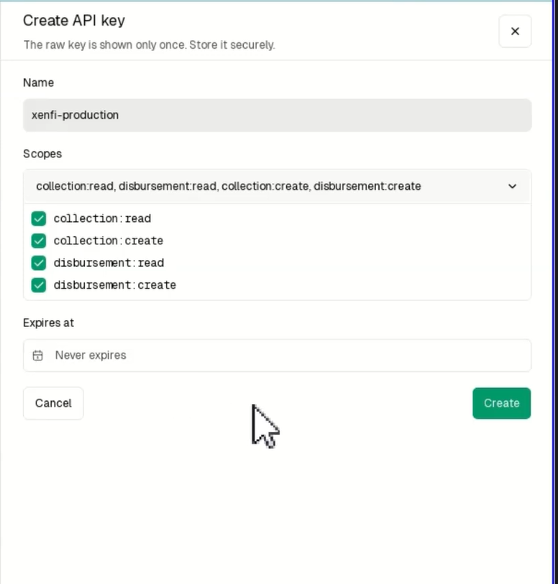Viewport: 558px width, 584px height.
Task: Select the collection:read option label
Action: 102,218
